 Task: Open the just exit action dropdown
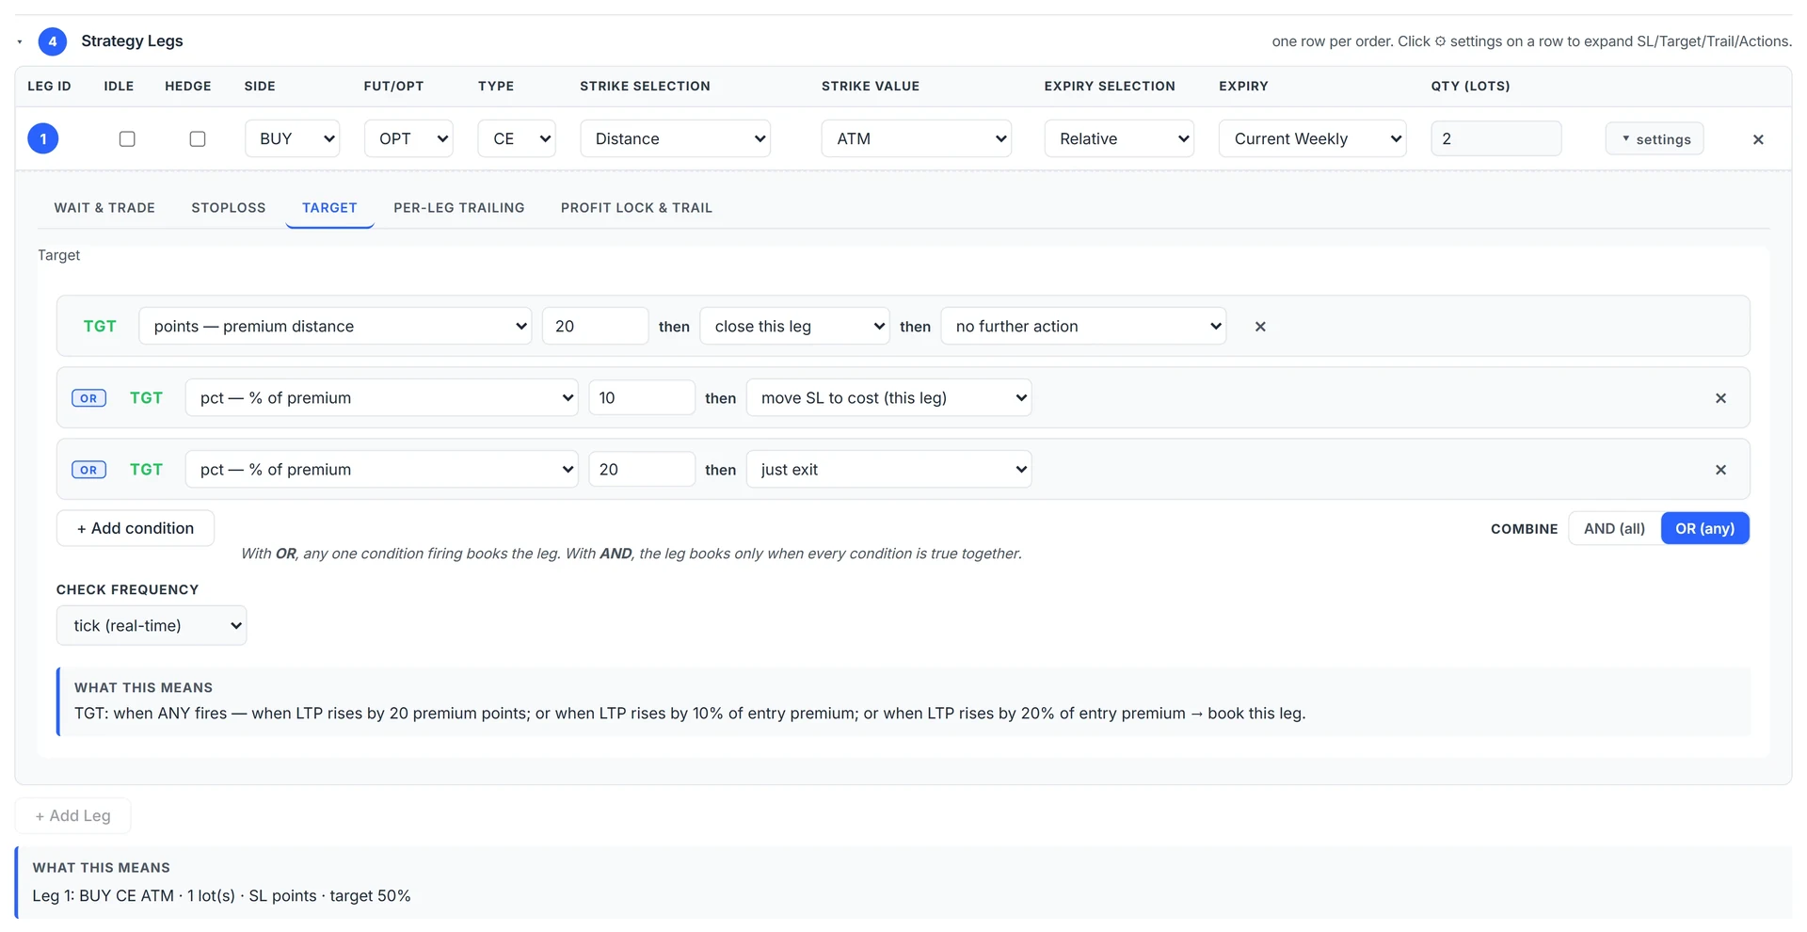point(889,469)
